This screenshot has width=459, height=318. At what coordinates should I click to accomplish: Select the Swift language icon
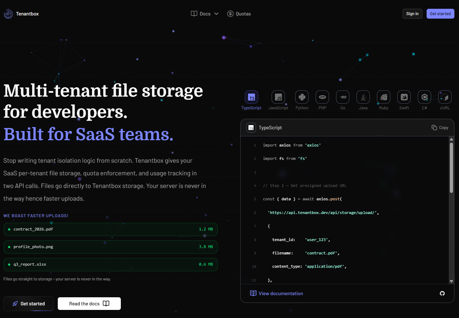coord(404,97)
